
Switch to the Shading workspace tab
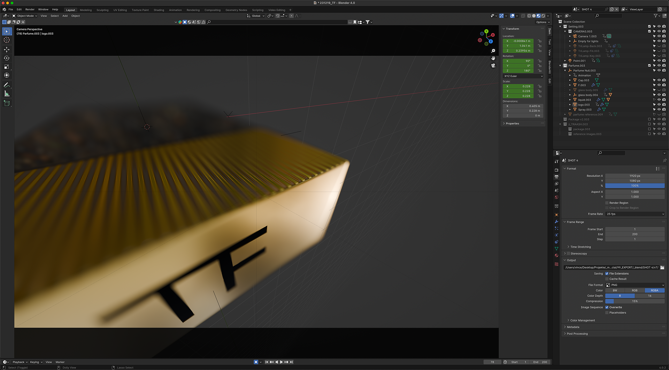tap(159, 10)
